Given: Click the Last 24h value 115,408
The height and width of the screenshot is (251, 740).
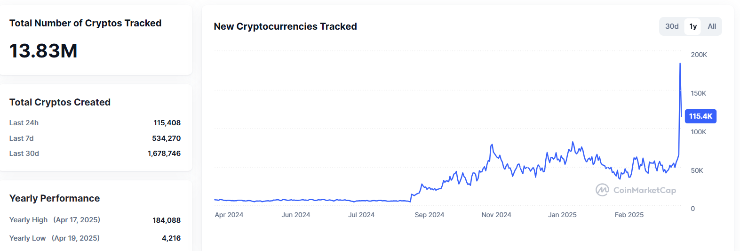Looking at the screenshot, I should click(x=167, y=123).
